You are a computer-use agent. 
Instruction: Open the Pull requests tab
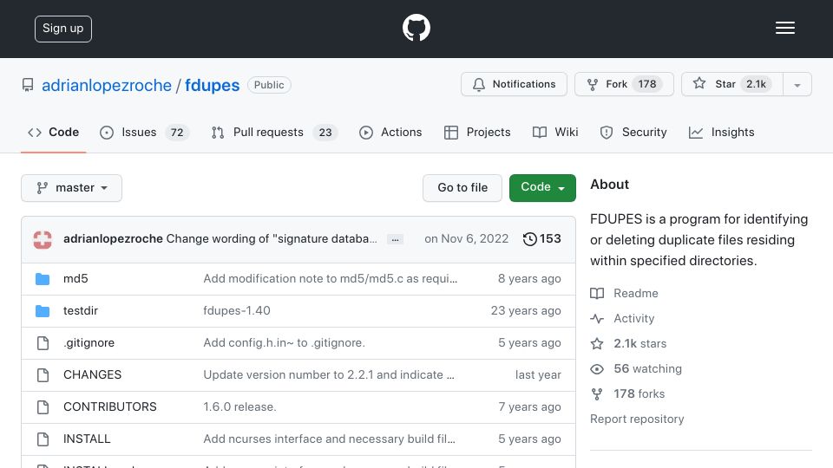point(274,132)
